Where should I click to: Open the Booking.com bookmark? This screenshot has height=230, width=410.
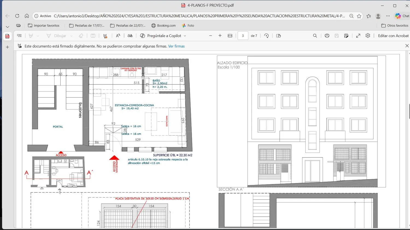[x=163, y=26]
